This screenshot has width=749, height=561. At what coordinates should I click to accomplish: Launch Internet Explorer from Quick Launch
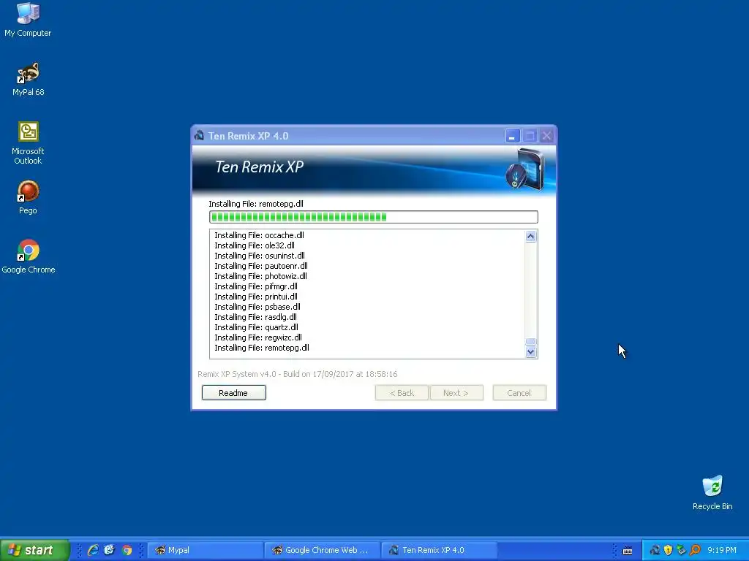click(x=93, y=550)
